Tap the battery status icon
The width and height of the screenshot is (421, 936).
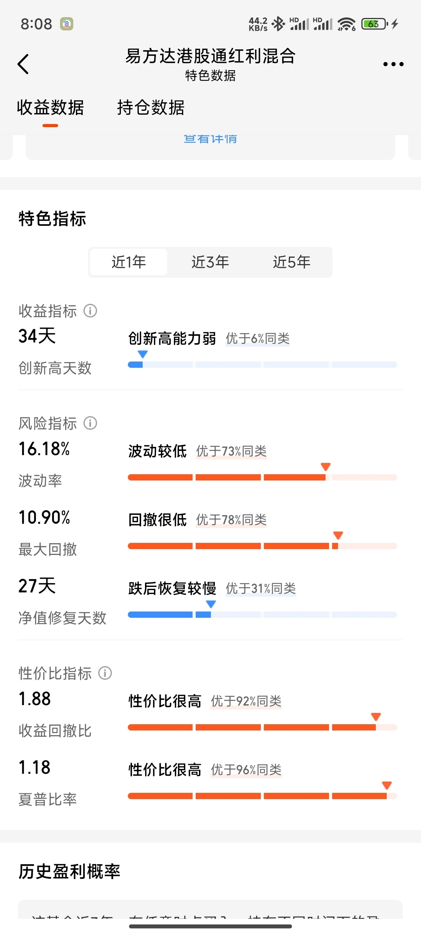click(375, 24)
